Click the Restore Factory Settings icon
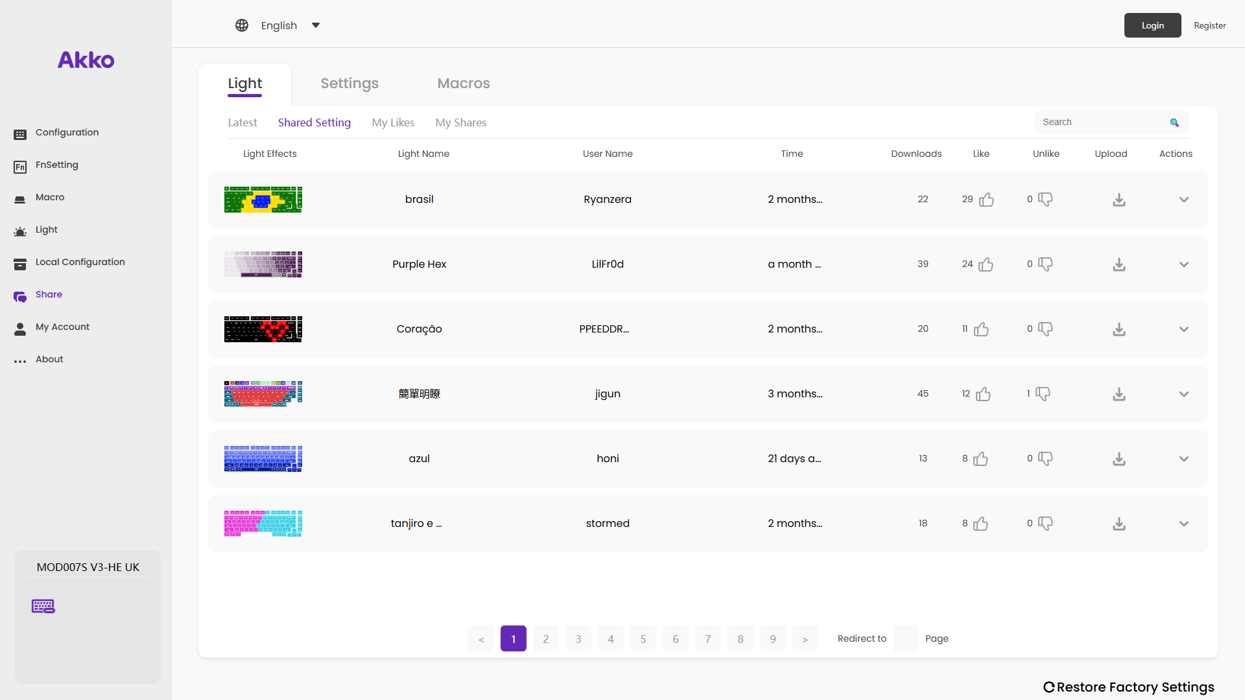The width and height of the screenshot is (1245, 700). (1049, 687)
